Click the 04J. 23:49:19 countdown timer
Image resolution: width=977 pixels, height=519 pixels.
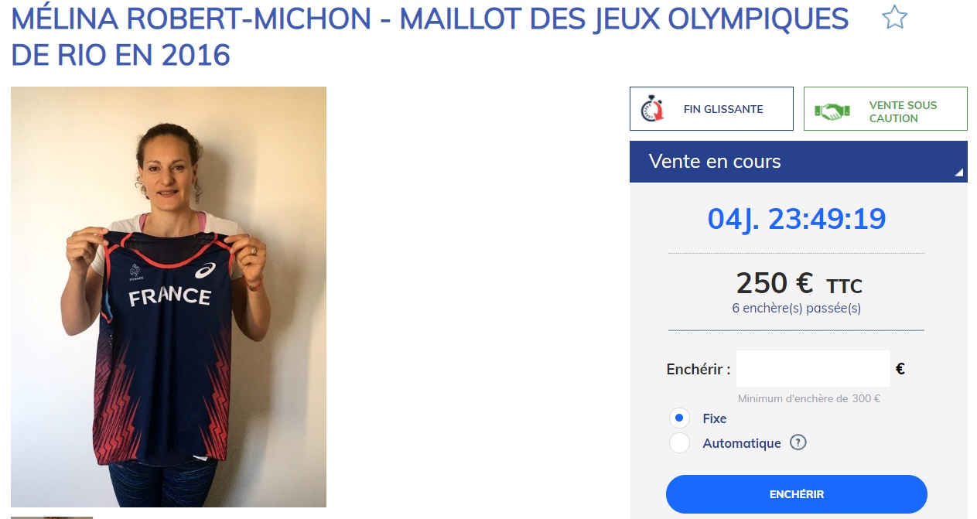[x=796, y=219]
